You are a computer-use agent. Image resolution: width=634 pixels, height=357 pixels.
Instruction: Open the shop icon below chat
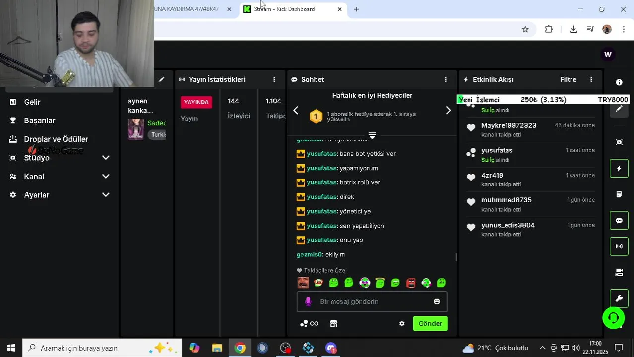click(x=334, y=324)
